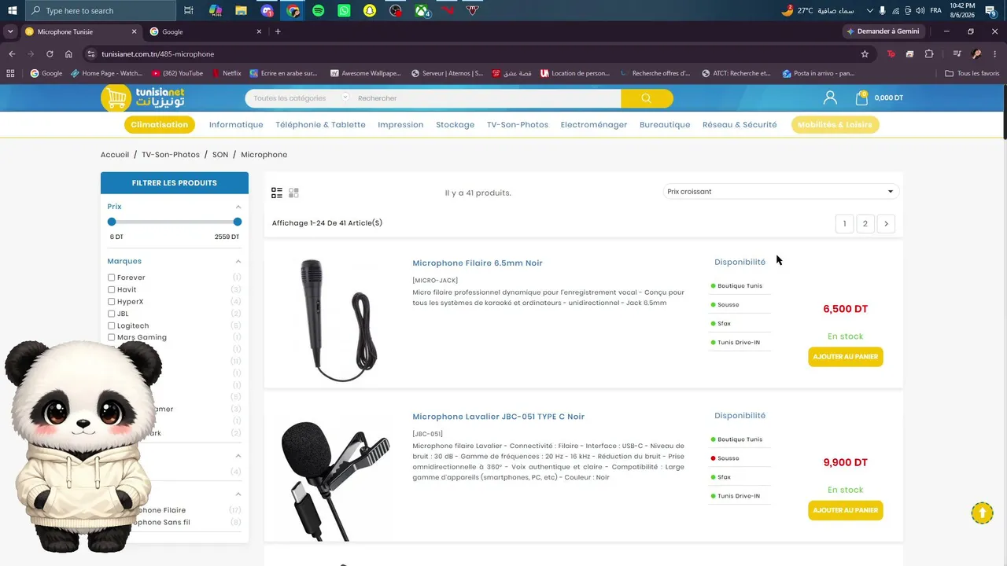Open the Stockage menu

click(x=455, y=124)
